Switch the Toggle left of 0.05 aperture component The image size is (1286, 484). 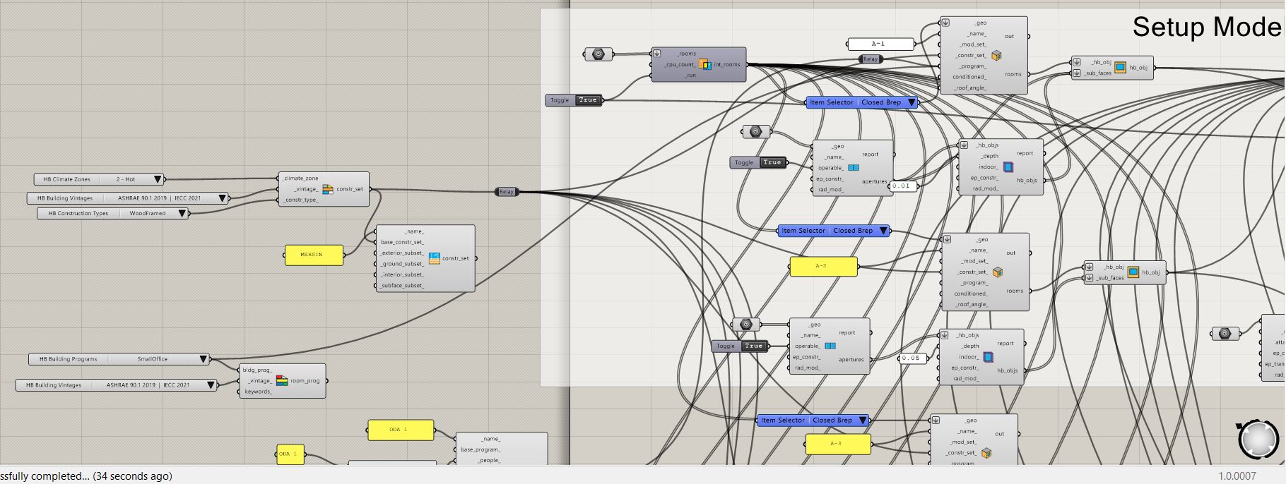pos(753,346)
